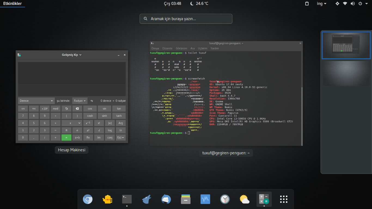Image resolution: width=372 pixels, height=209 pixels.
Task: Open Düzenle menu in terminal
Action: 167,48
